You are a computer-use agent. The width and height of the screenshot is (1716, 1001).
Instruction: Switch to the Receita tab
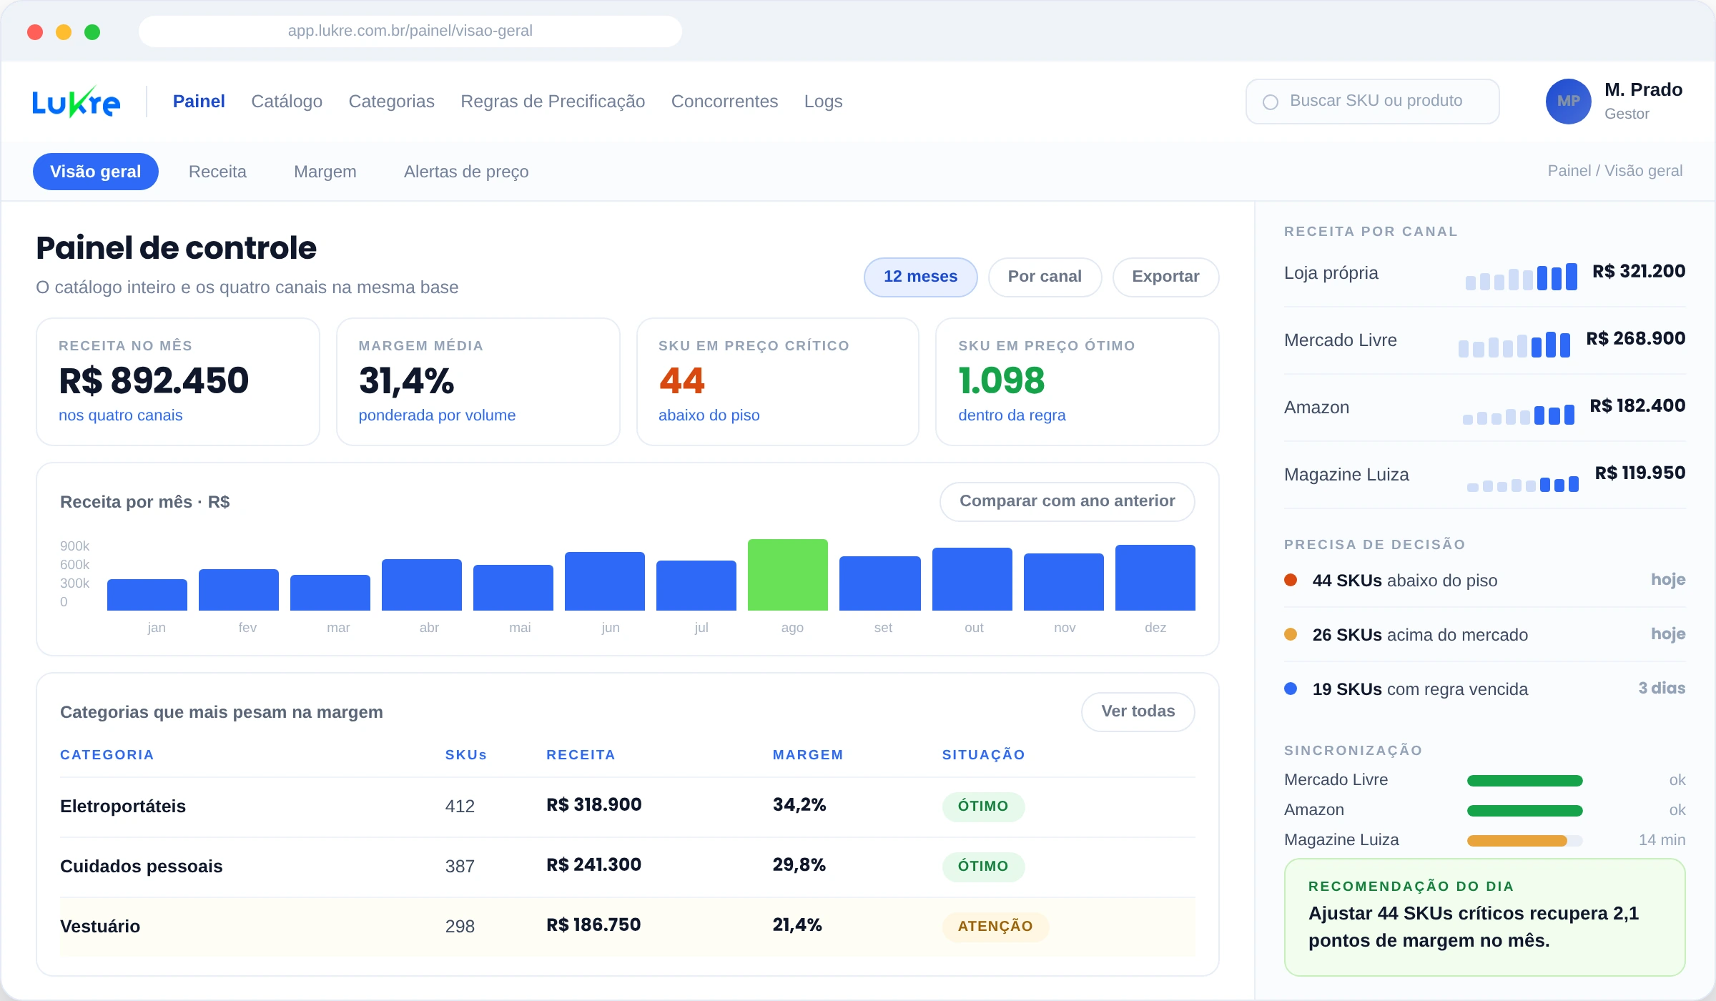[217, 172]
